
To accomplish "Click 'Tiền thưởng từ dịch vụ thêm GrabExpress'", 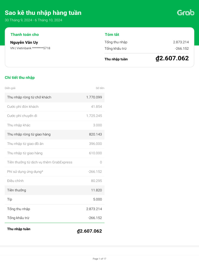I will (x=40, y=162).
